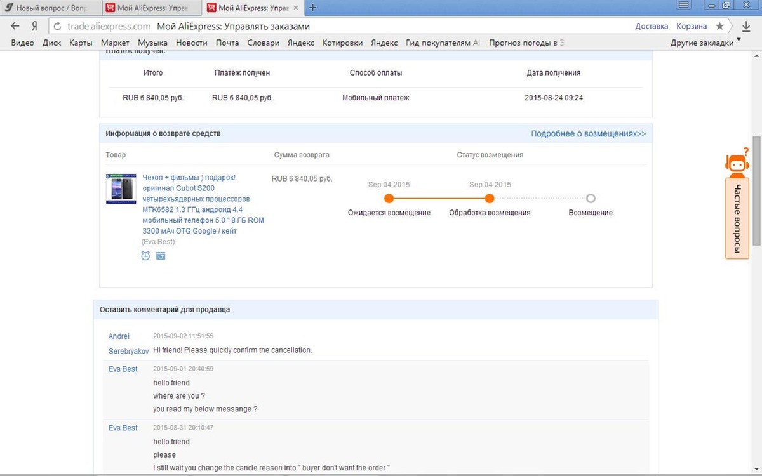This screenshot has height=476, width=762.
Task: Open the 'Маркет' bookmark
Action: point(115,43)
